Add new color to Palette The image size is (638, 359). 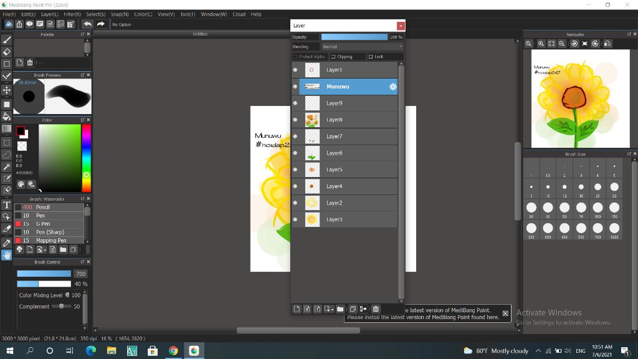coord(19,63)
